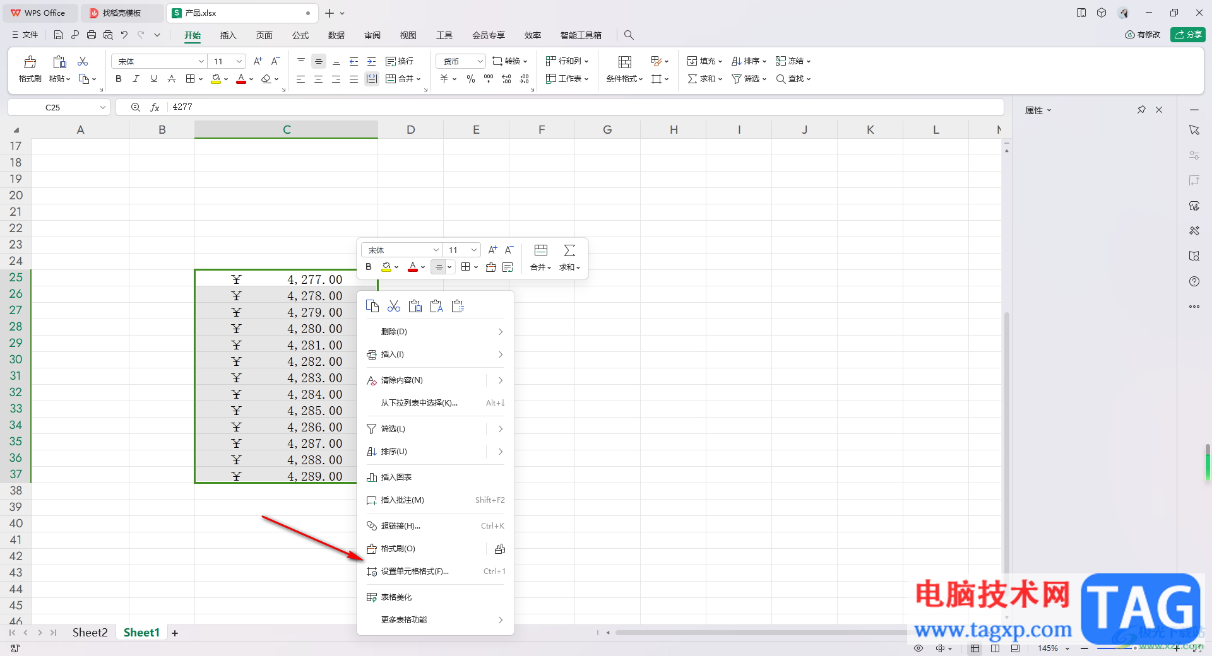Open mini toolbar font size dropdown
This screenshot has height=656, width=1212.
click(474, 250)
